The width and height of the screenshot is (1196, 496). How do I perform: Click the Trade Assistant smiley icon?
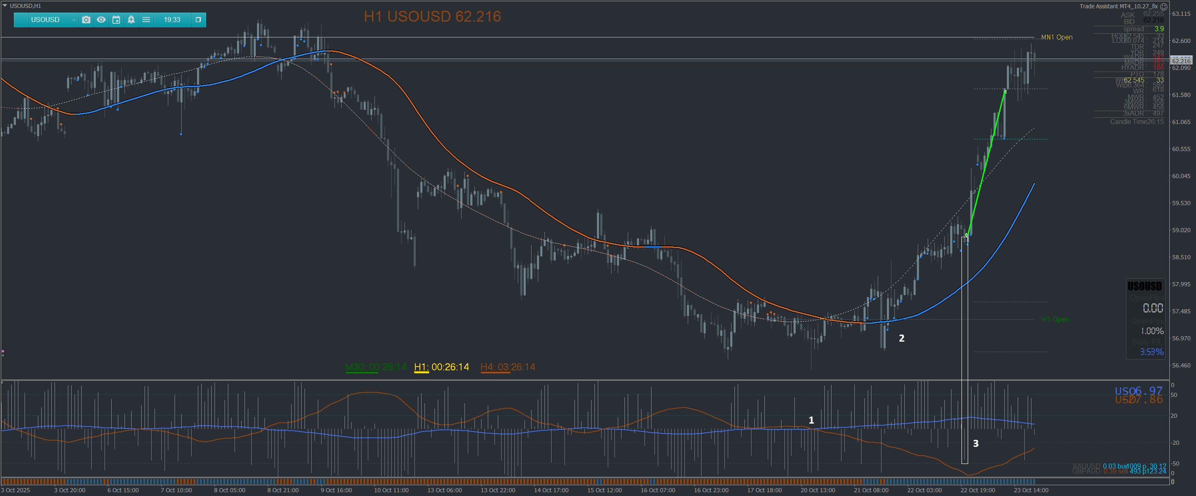(1164, 7)
